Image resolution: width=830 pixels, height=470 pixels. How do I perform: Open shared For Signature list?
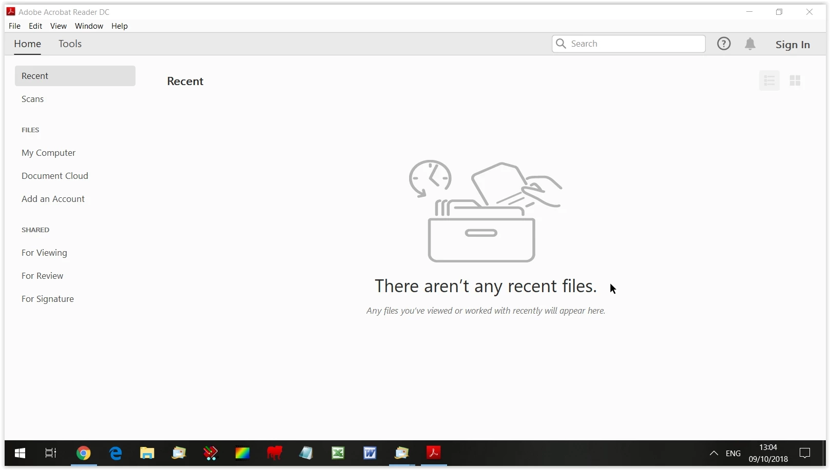(48, 299)
